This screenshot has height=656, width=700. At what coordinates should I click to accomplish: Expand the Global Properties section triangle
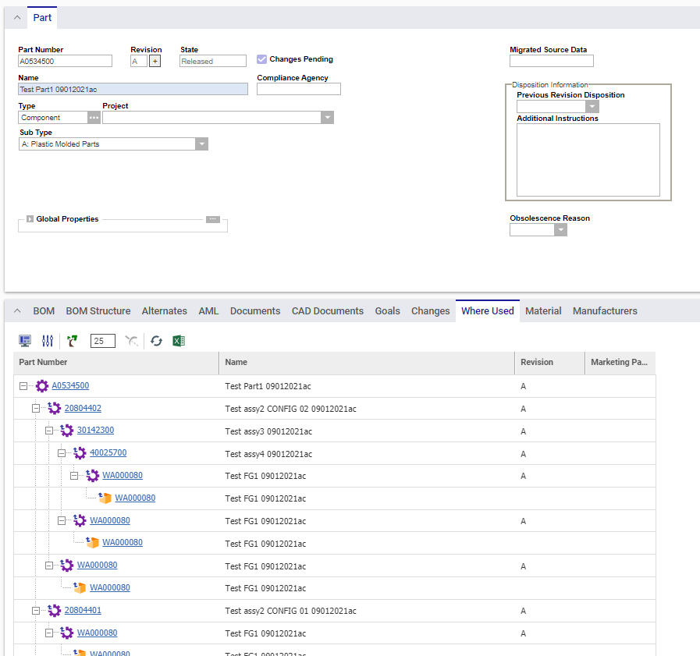click(x=30, y=220)
